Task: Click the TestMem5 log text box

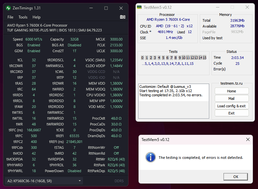Action: (x=174, y=101)
